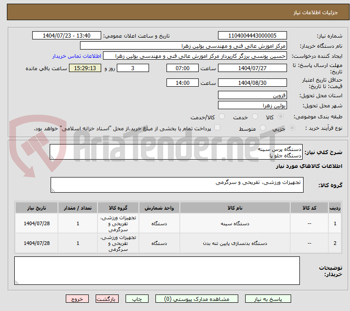This screenshot has height=311, width=350.
Task: Click the واحد شمارش column header
Action: click(x=159, y=208)
